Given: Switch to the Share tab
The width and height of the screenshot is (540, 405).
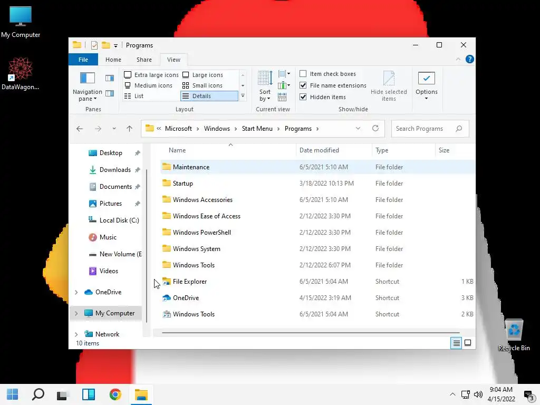Looking at the screenshot, I should tap(144, 60).
